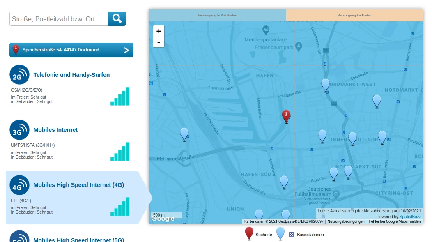
Task: Open Mobiles High Speed Internet (4G)
Action: (x=79, y=185)
